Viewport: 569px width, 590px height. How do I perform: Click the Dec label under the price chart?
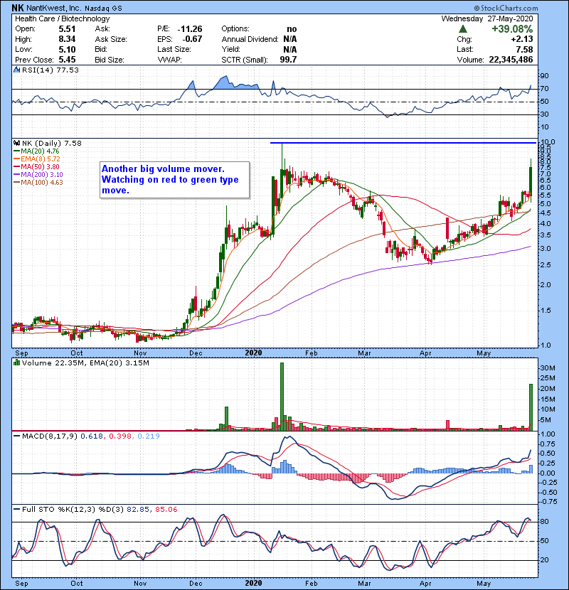196,353
